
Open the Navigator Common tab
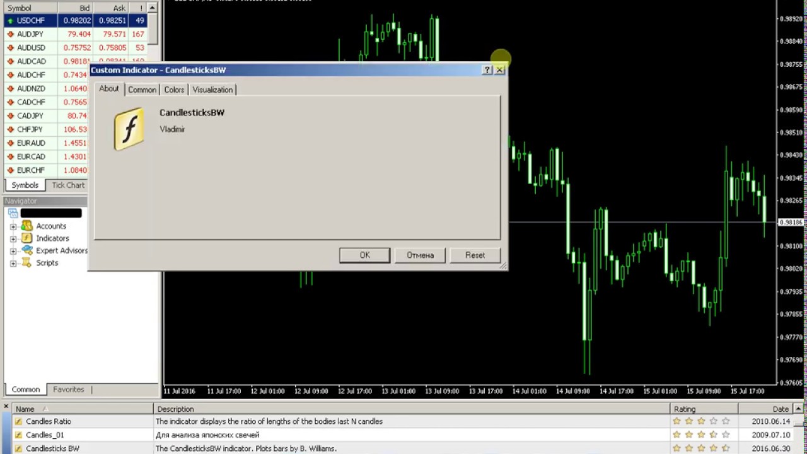click(26, 390)
